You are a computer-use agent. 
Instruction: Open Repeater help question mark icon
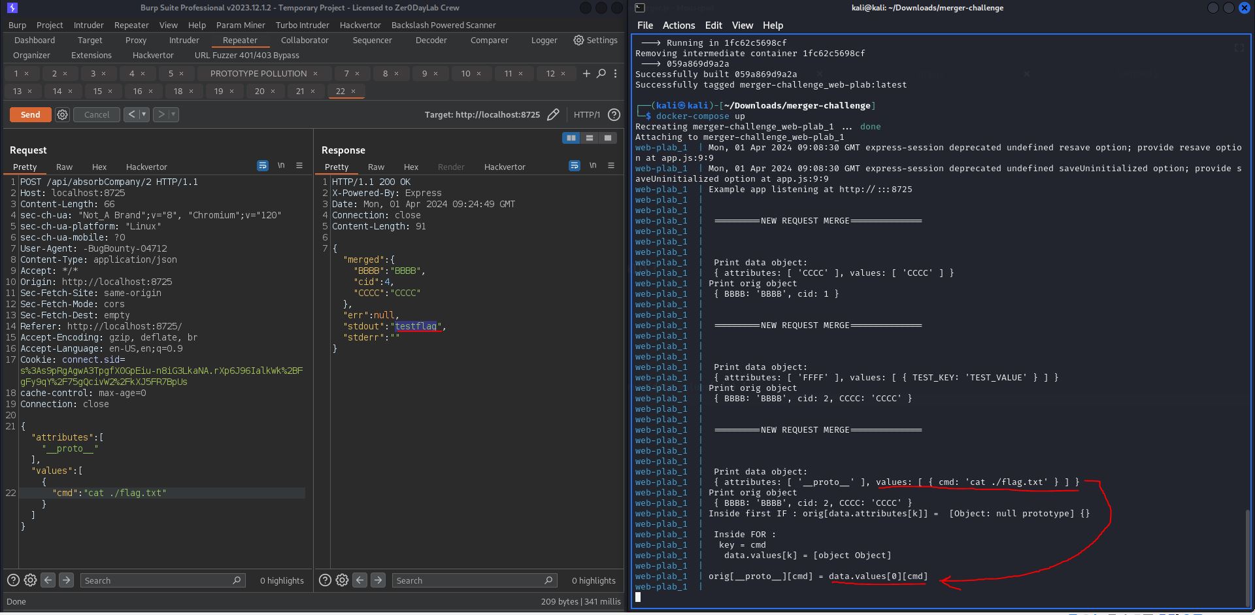pos(614,114)
